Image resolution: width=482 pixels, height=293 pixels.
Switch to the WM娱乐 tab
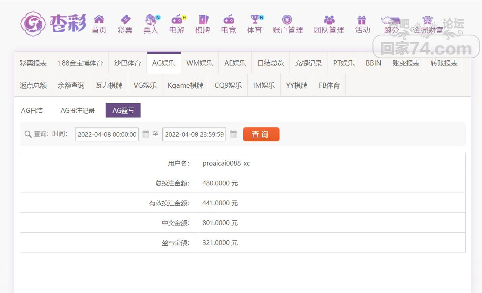point(200,63)
